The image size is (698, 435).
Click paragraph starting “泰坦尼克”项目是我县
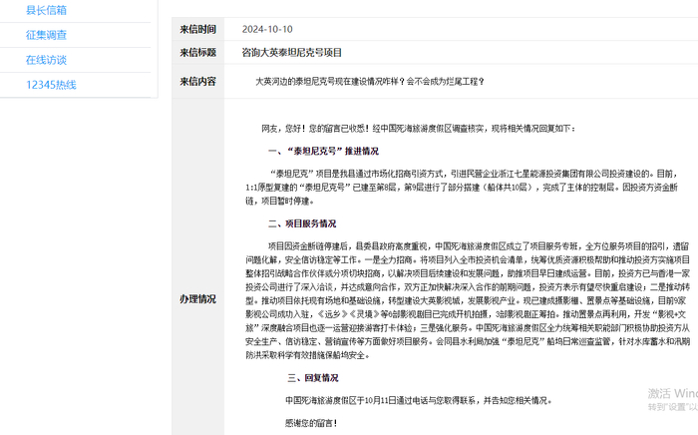(462, 188)
